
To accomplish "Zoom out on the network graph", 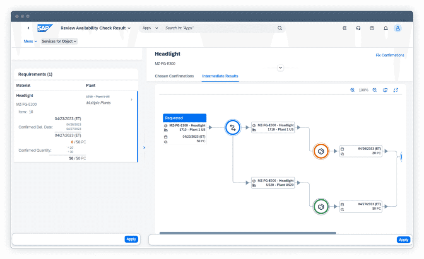I will (375, 90).
